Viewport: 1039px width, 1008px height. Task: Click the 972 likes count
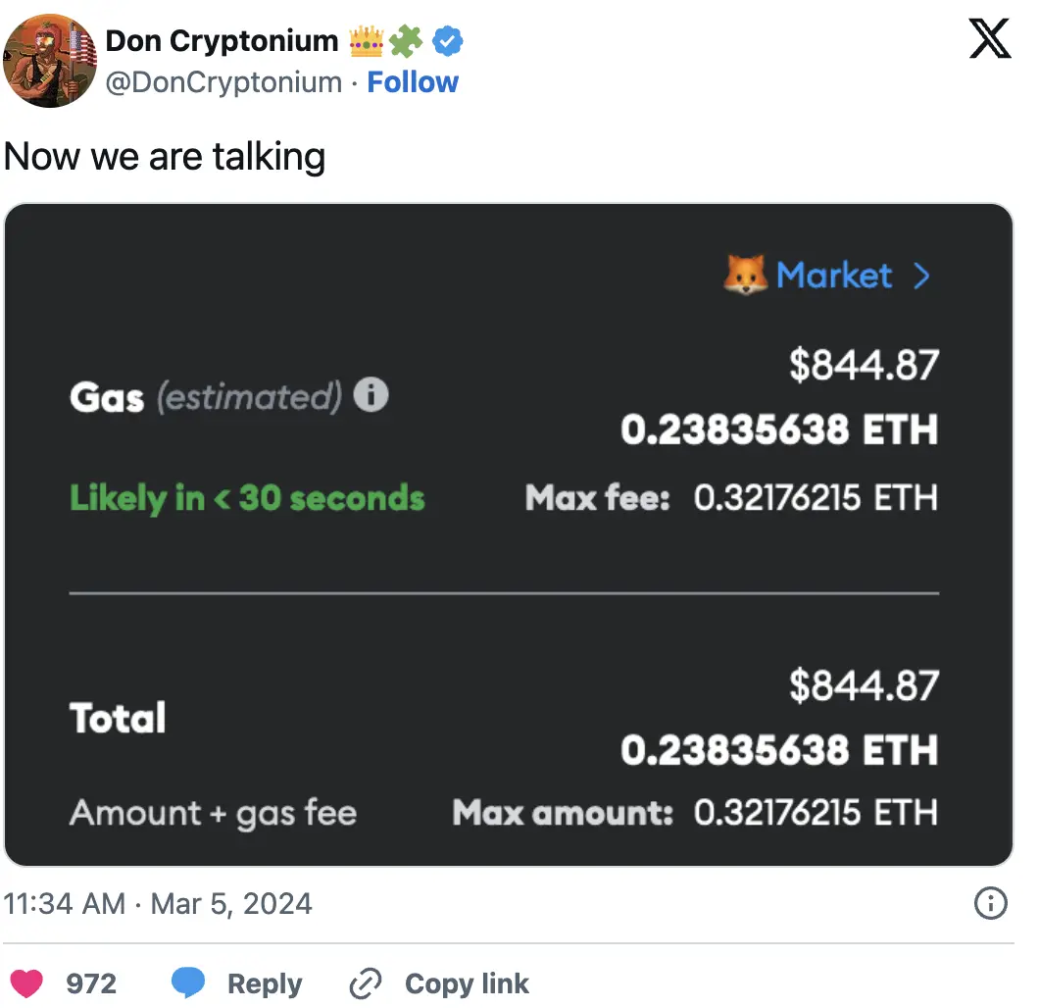(x=91, y=983)
